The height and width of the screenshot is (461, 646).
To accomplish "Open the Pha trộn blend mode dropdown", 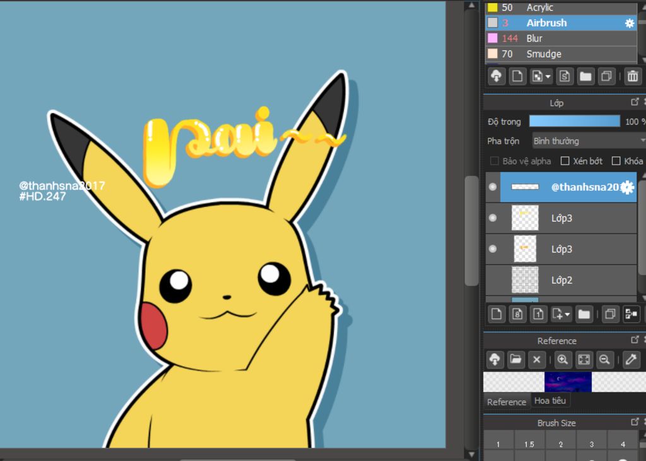I will point(589,141).
